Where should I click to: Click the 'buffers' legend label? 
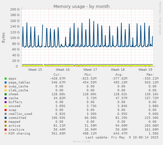(x=15, y=102)
